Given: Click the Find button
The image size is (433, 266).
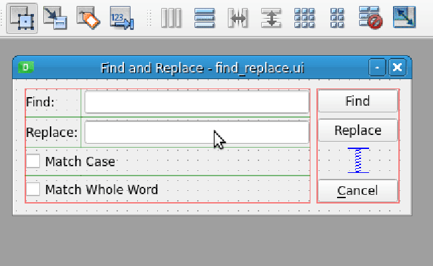Looking at the screenshot, I should coord(358,101).
